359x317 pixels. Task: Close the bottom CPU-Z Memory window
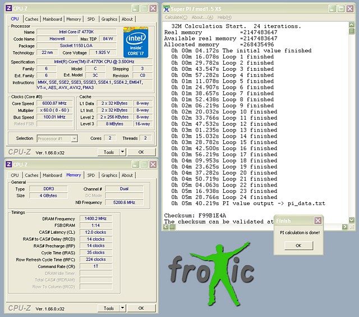pos(153,164)
